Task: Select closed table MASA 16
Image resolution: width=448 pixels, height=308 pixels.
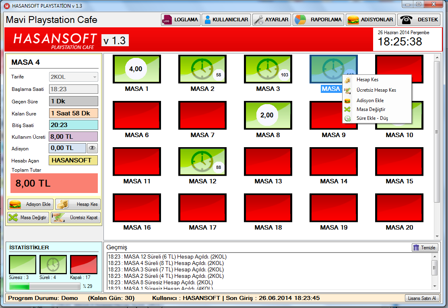Action: click(x=137, y=208)
